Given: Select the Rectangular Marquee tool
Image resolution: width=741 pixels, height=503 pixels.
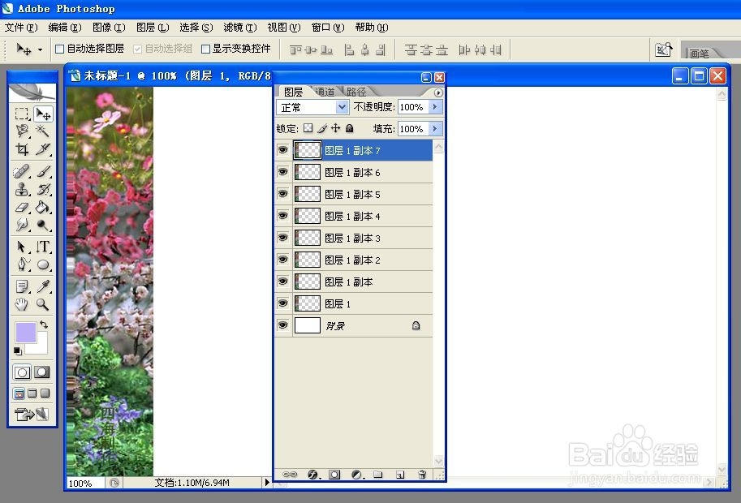Looking at the screenshot, I should [22, 114].
